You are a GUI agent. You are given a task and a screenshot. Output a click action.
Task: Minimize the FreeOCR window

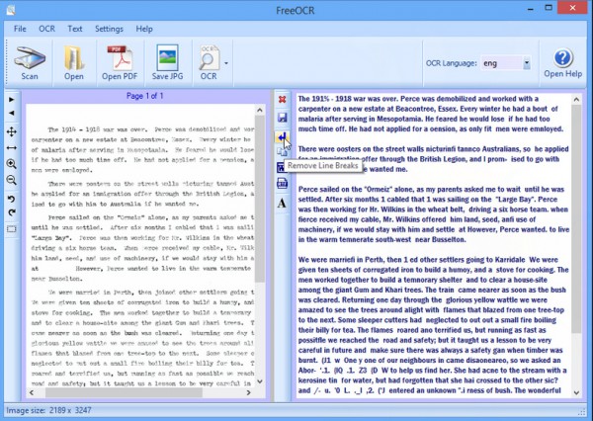tap(531, 8)
